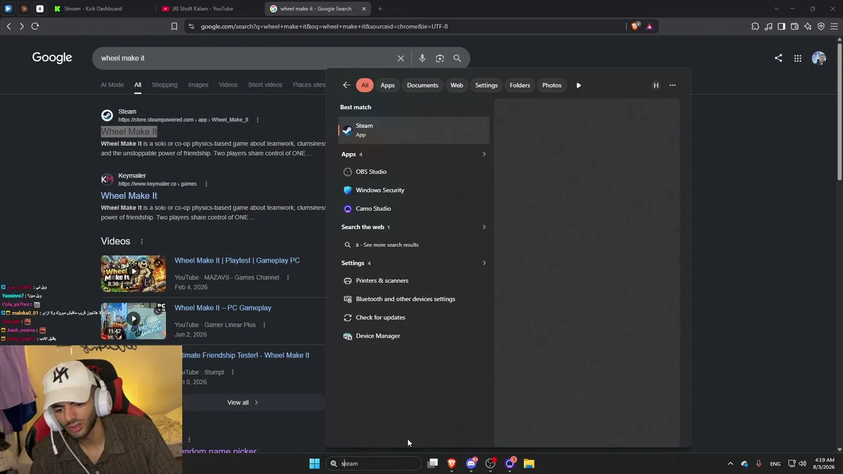Viewport: 843px width, 474px height.
Task: Open Google apps grid
Action: tap(798, 58)
